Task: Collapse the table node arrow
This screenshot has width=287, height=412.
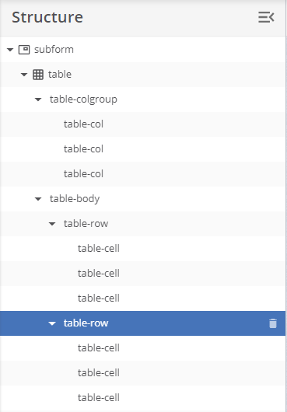Action: point(24,75)
